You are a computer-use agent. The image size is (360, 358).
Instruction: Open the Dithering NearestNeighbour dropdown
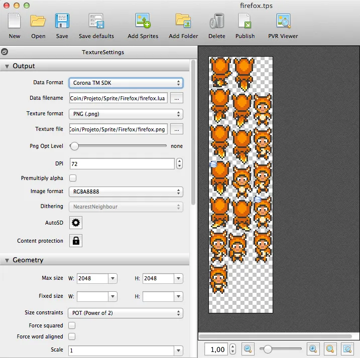126,207
